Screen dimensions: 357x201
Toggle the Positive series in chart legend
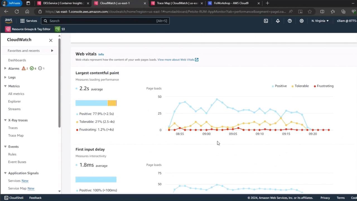[x=279, y=86]
